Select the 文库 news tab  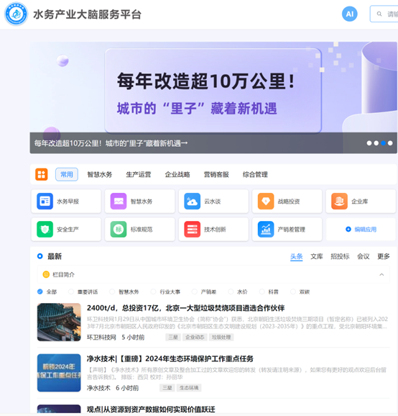coord(317,256)
